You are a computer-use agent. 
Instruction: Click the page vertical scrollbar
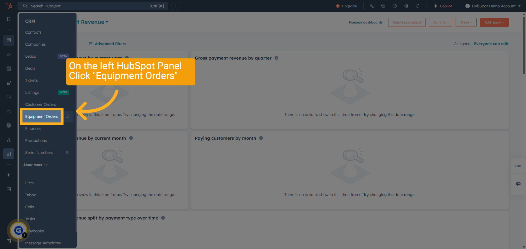click(524, 45)
